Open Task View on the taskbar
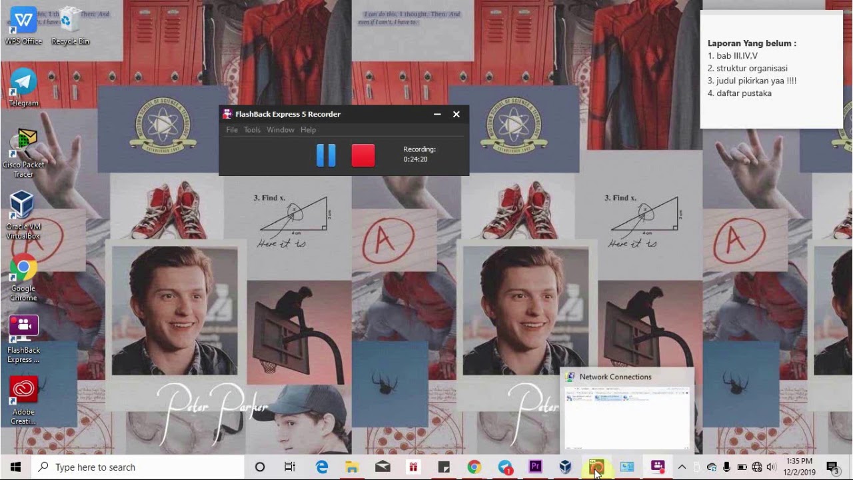The image size is (853, 480). 290,467
